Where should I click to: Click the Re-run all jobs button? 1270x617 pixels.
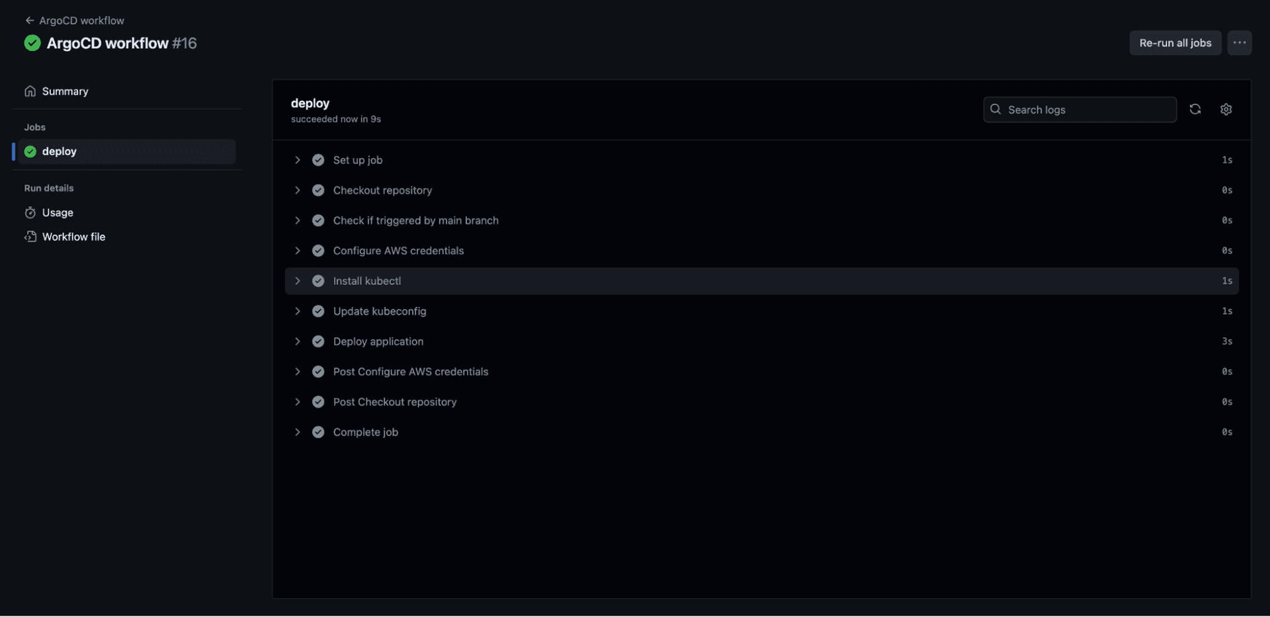pyautogui.click(x=1175, y=42)
